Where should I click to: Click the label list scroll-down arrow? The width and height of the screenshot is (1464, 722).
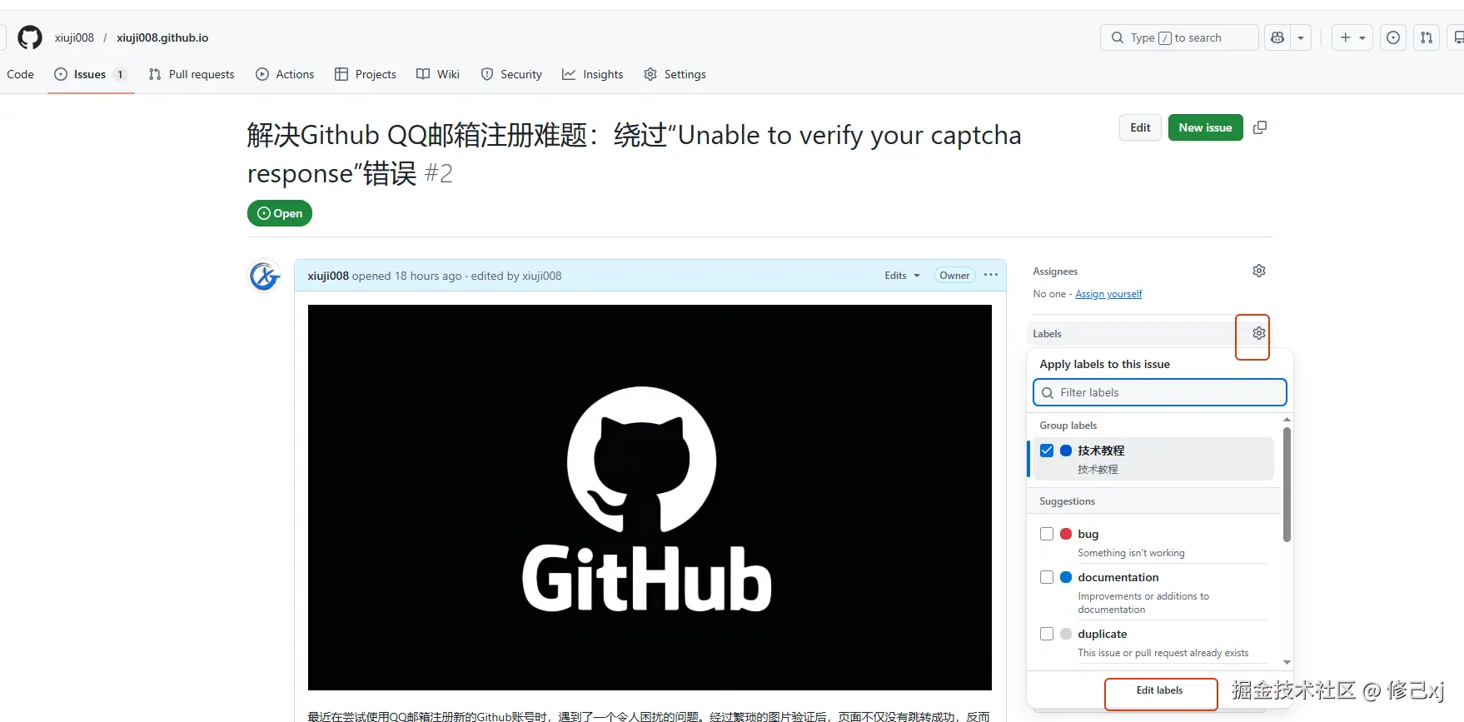(x=1287, y=663)
